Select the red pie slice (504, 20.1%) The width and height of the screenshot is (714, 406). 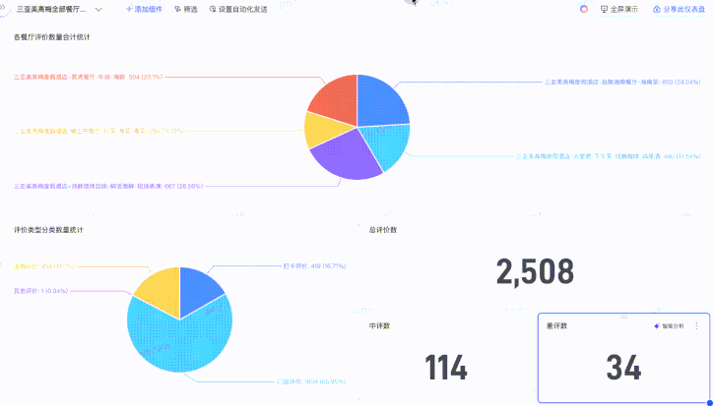[x=337, y=99]
